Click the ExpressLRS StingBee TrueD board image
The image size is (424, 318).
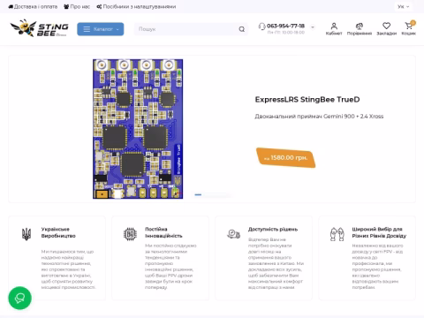[138, 129]
